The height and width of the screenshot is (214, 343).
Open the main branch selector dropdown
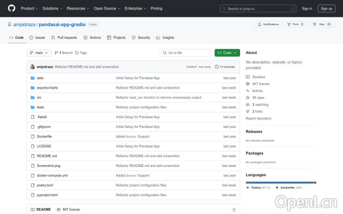pyautogui.click(x=39, y=53)
